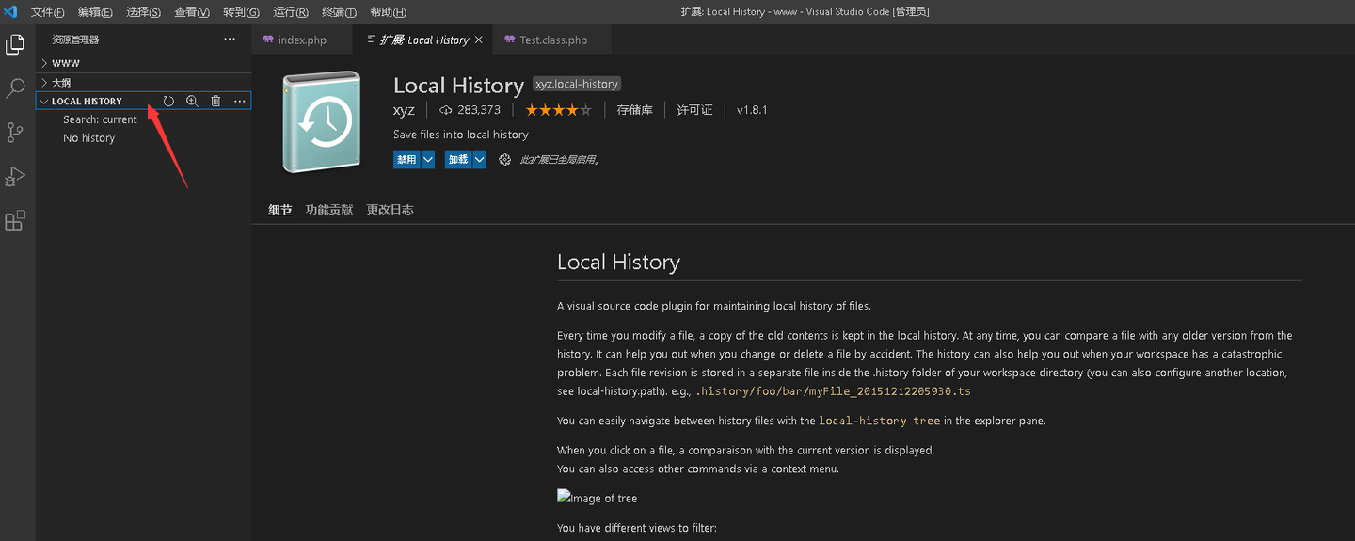
Task: Click the extension settings gear icon
Action: pos(504,160)
